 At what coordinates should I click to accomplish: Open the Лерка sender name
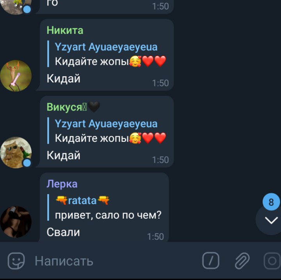62,184
